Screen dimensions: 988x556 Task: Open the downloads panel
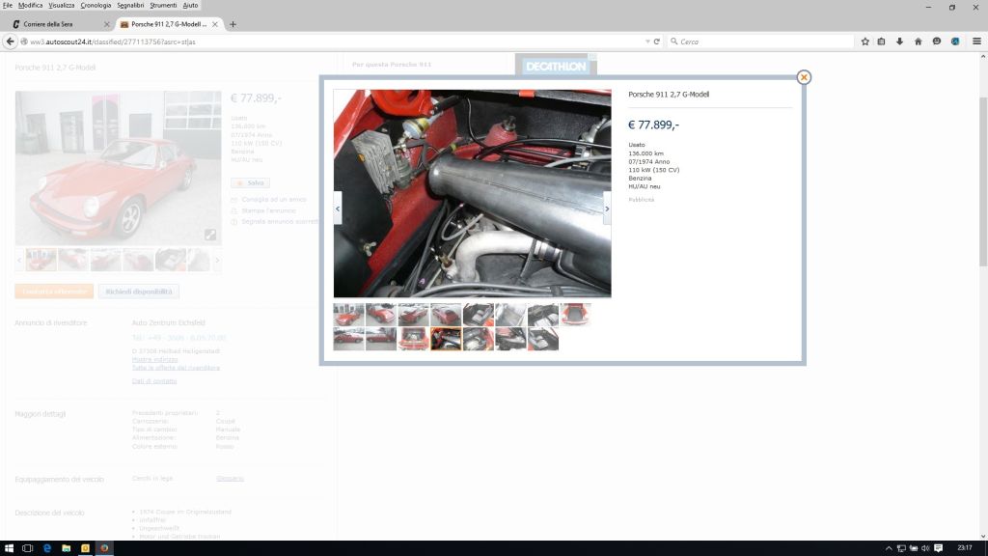point(900,42)
